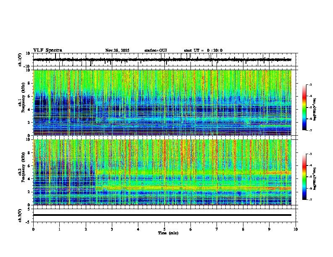Click the "-3" label on ch.2 colorbar
This screenshot has width=333, height=257.
click(310, 154)
